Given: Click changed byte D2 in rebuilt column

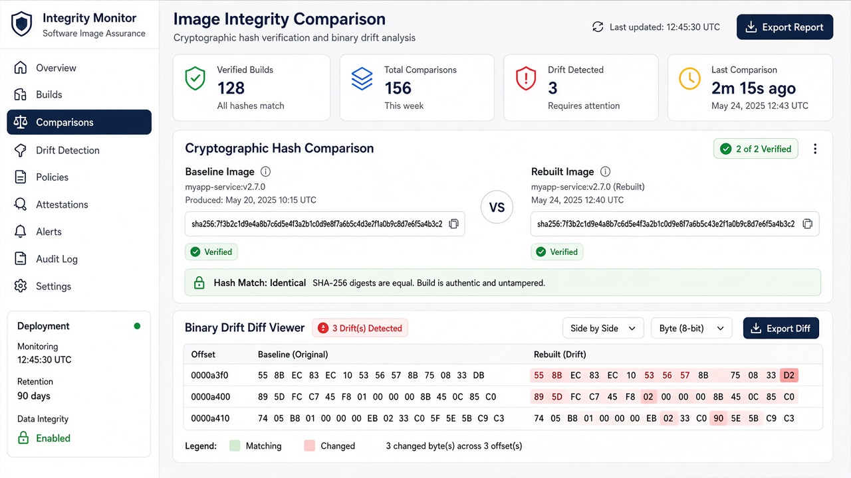Looking at the screenshot, I should tap(789, 375).
